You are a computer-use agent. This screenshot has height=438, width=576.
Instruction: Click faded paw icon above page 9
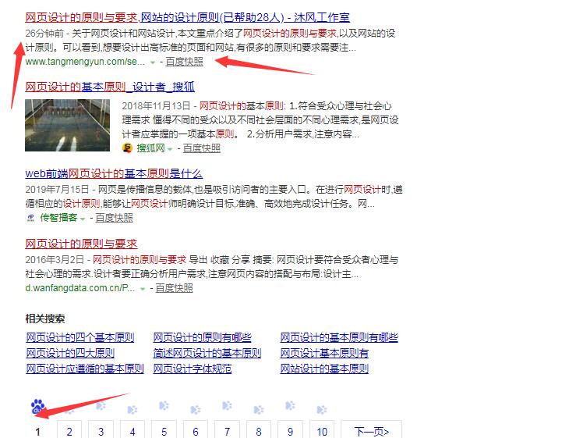pos(290,406)
